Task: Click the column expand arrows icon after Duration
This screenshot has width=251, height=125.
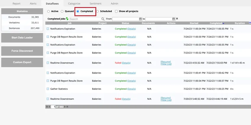Action: coord(250,23)
